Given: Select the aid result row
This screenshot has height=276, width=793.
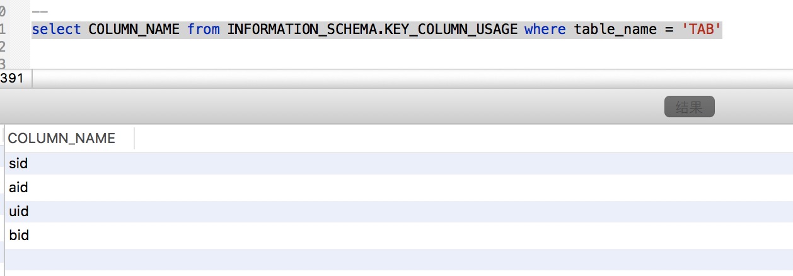Looking at the screenshot, I should coord(399,188).
